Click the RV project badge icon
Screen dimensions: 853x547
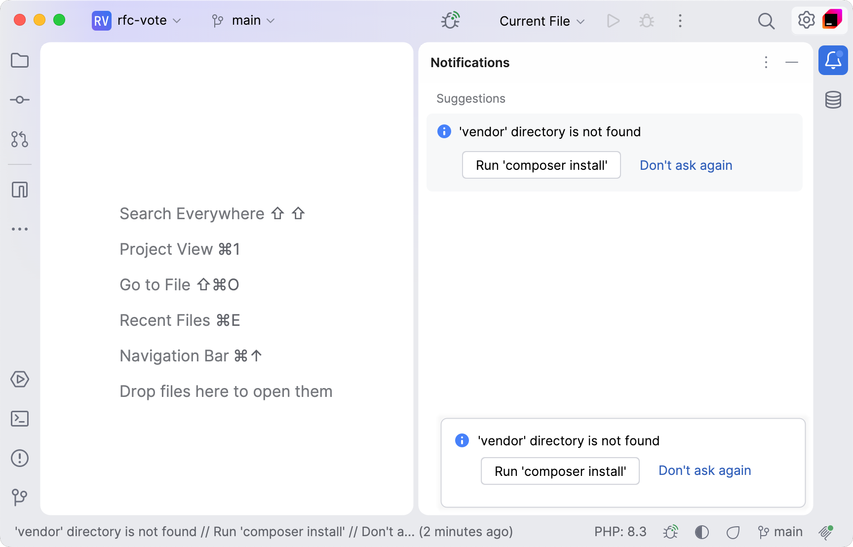[101, 21]
